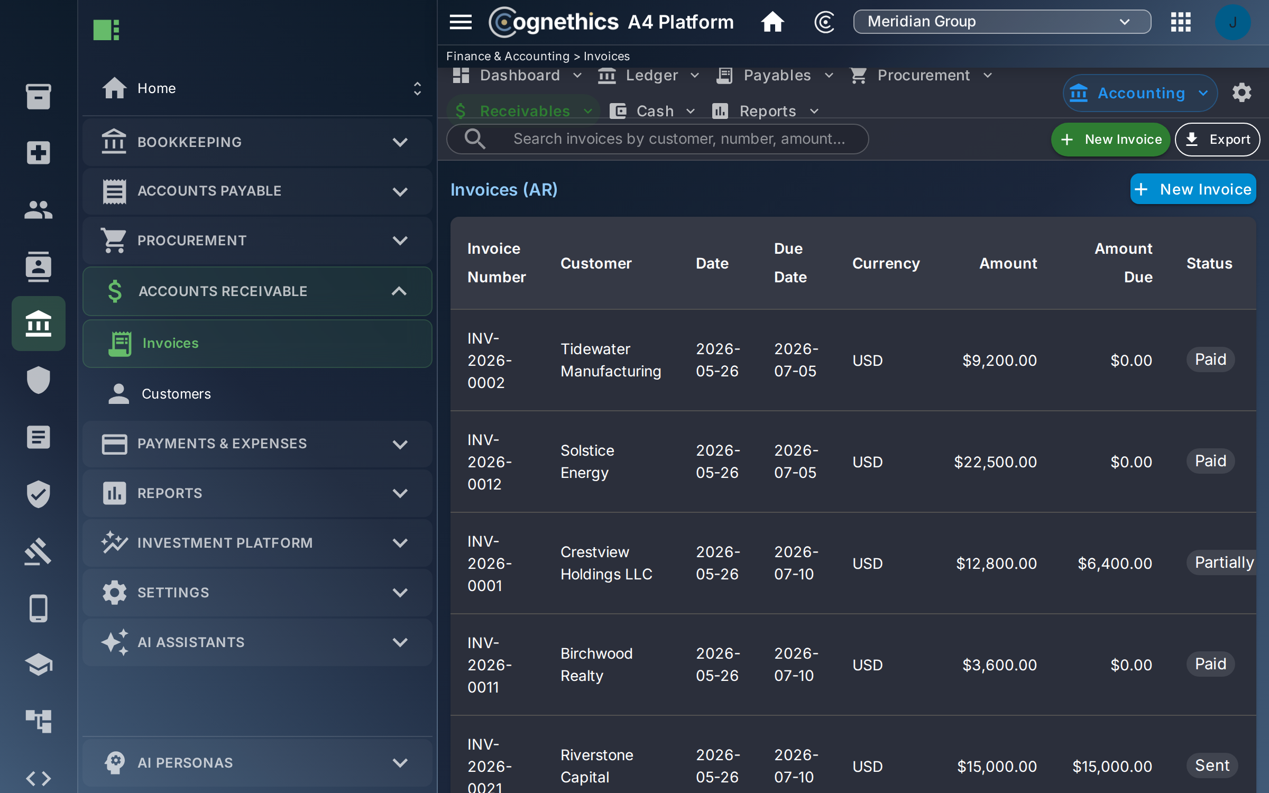
Task: Expand the SETTINGS sidebar section
Action: (x=257, y=593)
